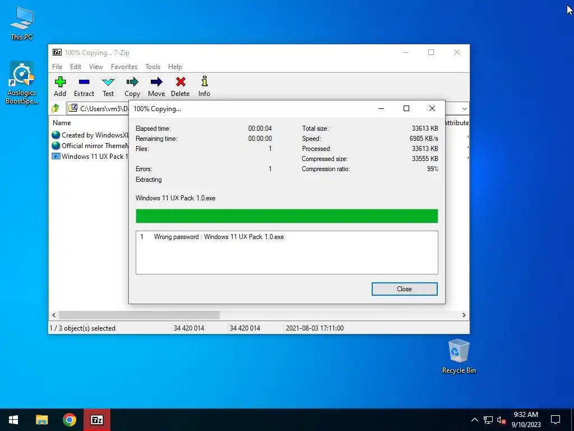Click the Move toolbar icon
The image size is (574, 431).
156,86
